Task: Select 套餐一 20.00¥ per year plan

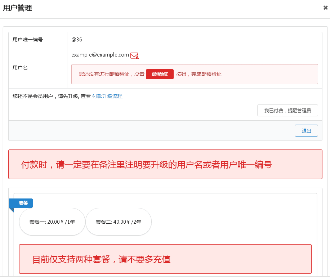Action: (52, 222)
